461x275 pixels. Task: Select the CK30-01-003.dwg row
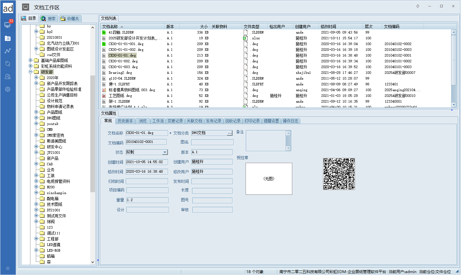[275, 67]
